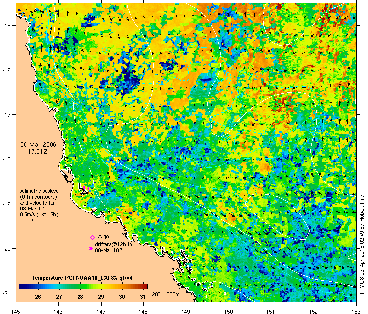Click the -15 latitude axis label
Viewport: 368px width, 314px height.
tap(6, 26)
